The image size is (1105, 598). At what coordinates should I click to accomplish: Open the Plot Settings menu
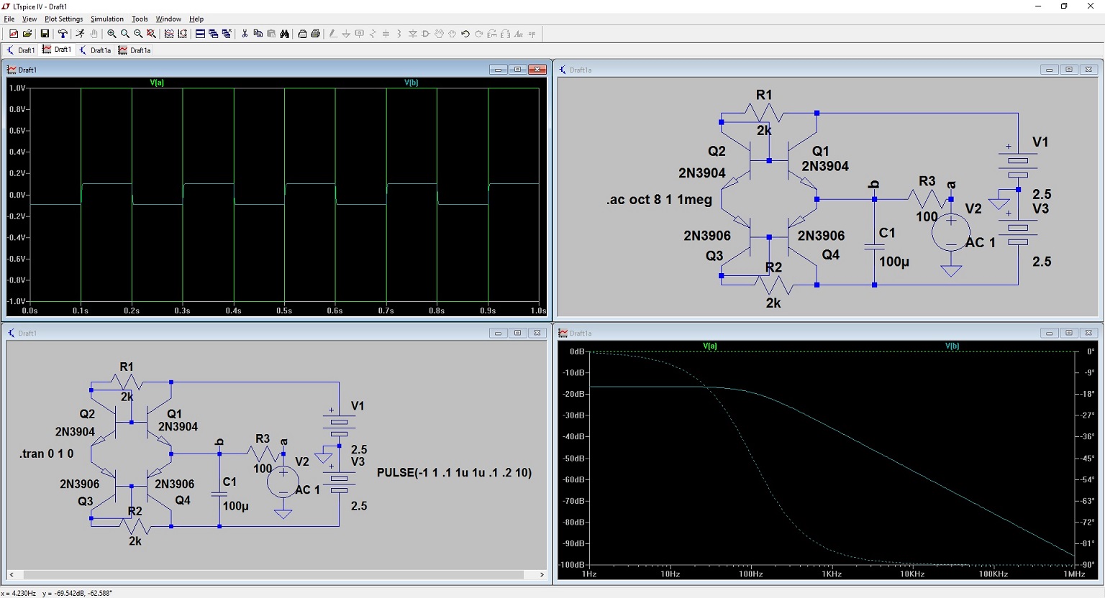[63, 19]
